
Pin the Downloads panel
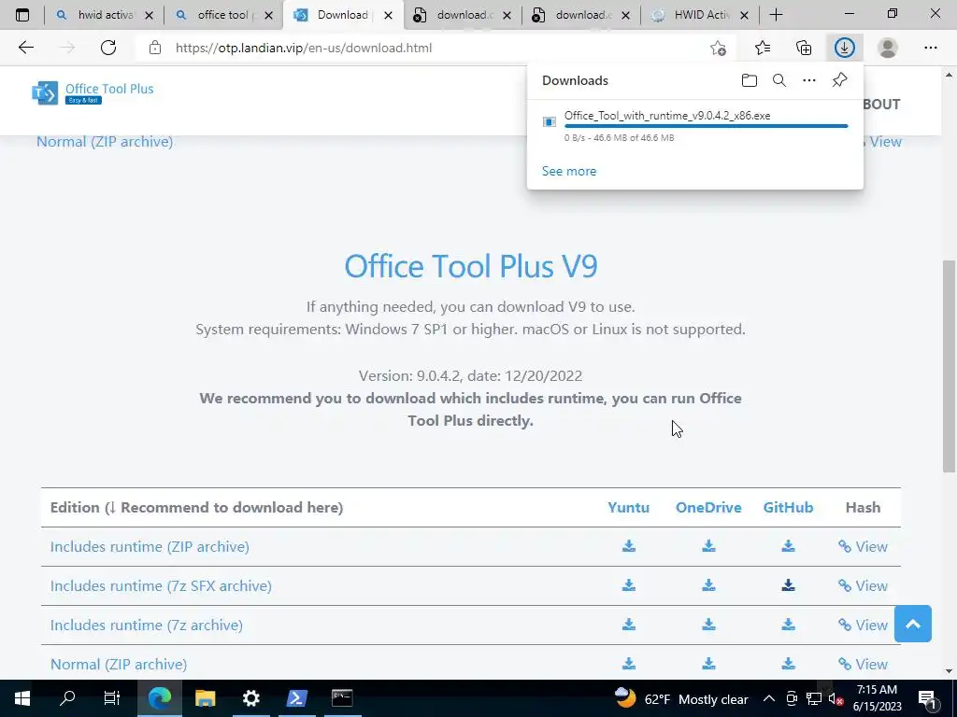[x=839, y=80]
